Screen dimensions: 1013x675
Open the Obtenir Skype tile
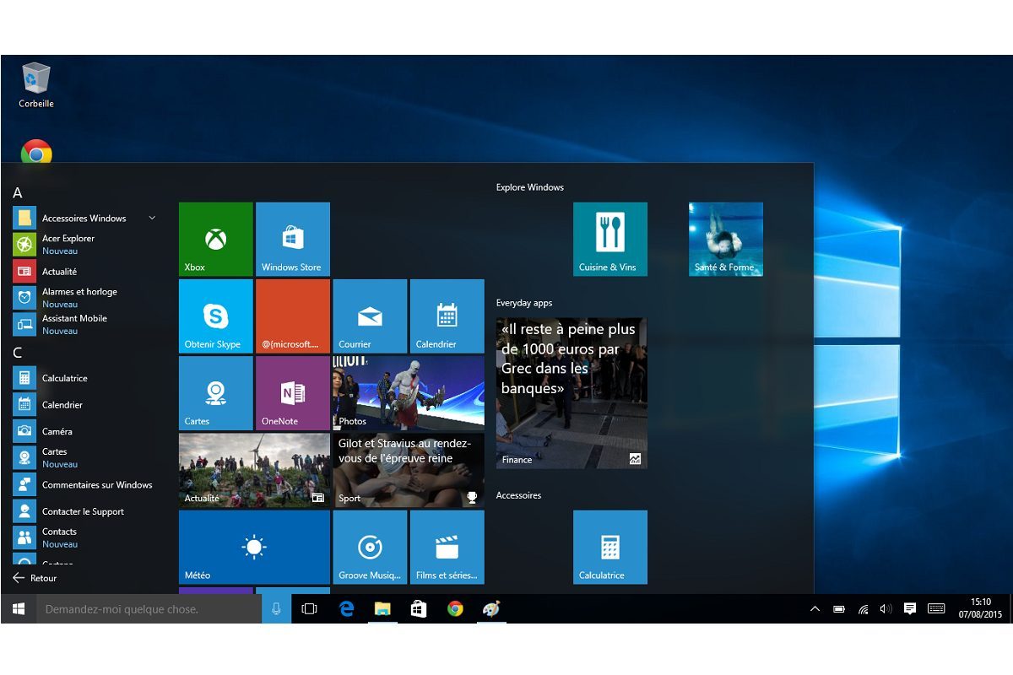tap(215, 316)
